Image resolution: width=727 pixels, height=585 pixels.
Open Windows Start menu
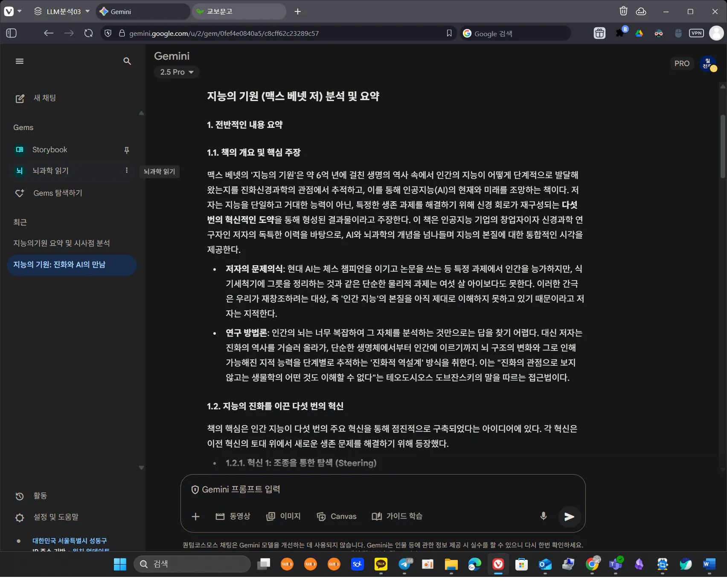coord(120,565)
